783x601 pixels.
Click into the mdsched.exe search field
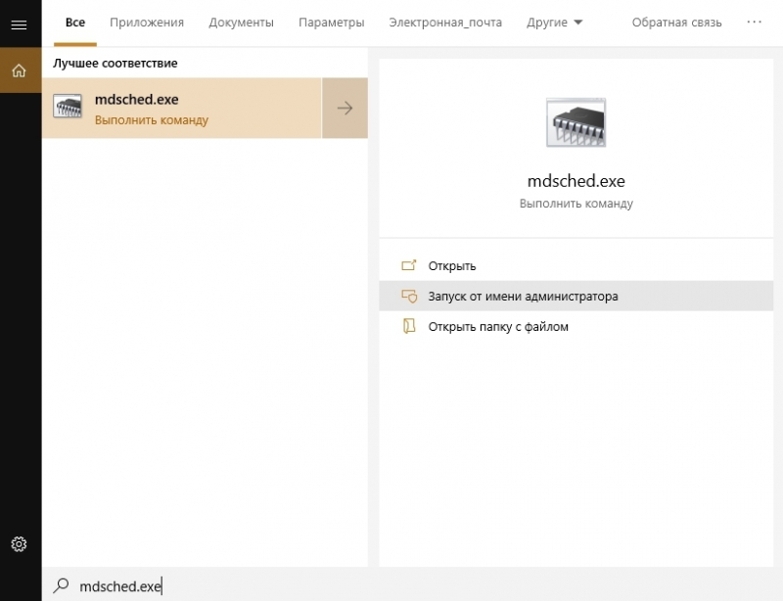point(412,585)
